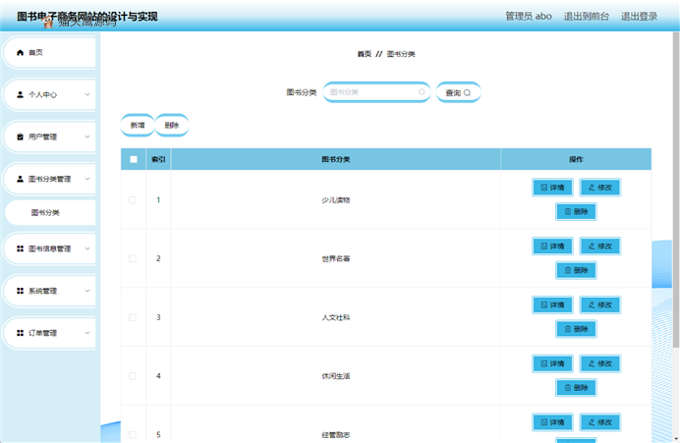
Task: Expand the 系统管理 chevron
Action: [x=87, y=291]
